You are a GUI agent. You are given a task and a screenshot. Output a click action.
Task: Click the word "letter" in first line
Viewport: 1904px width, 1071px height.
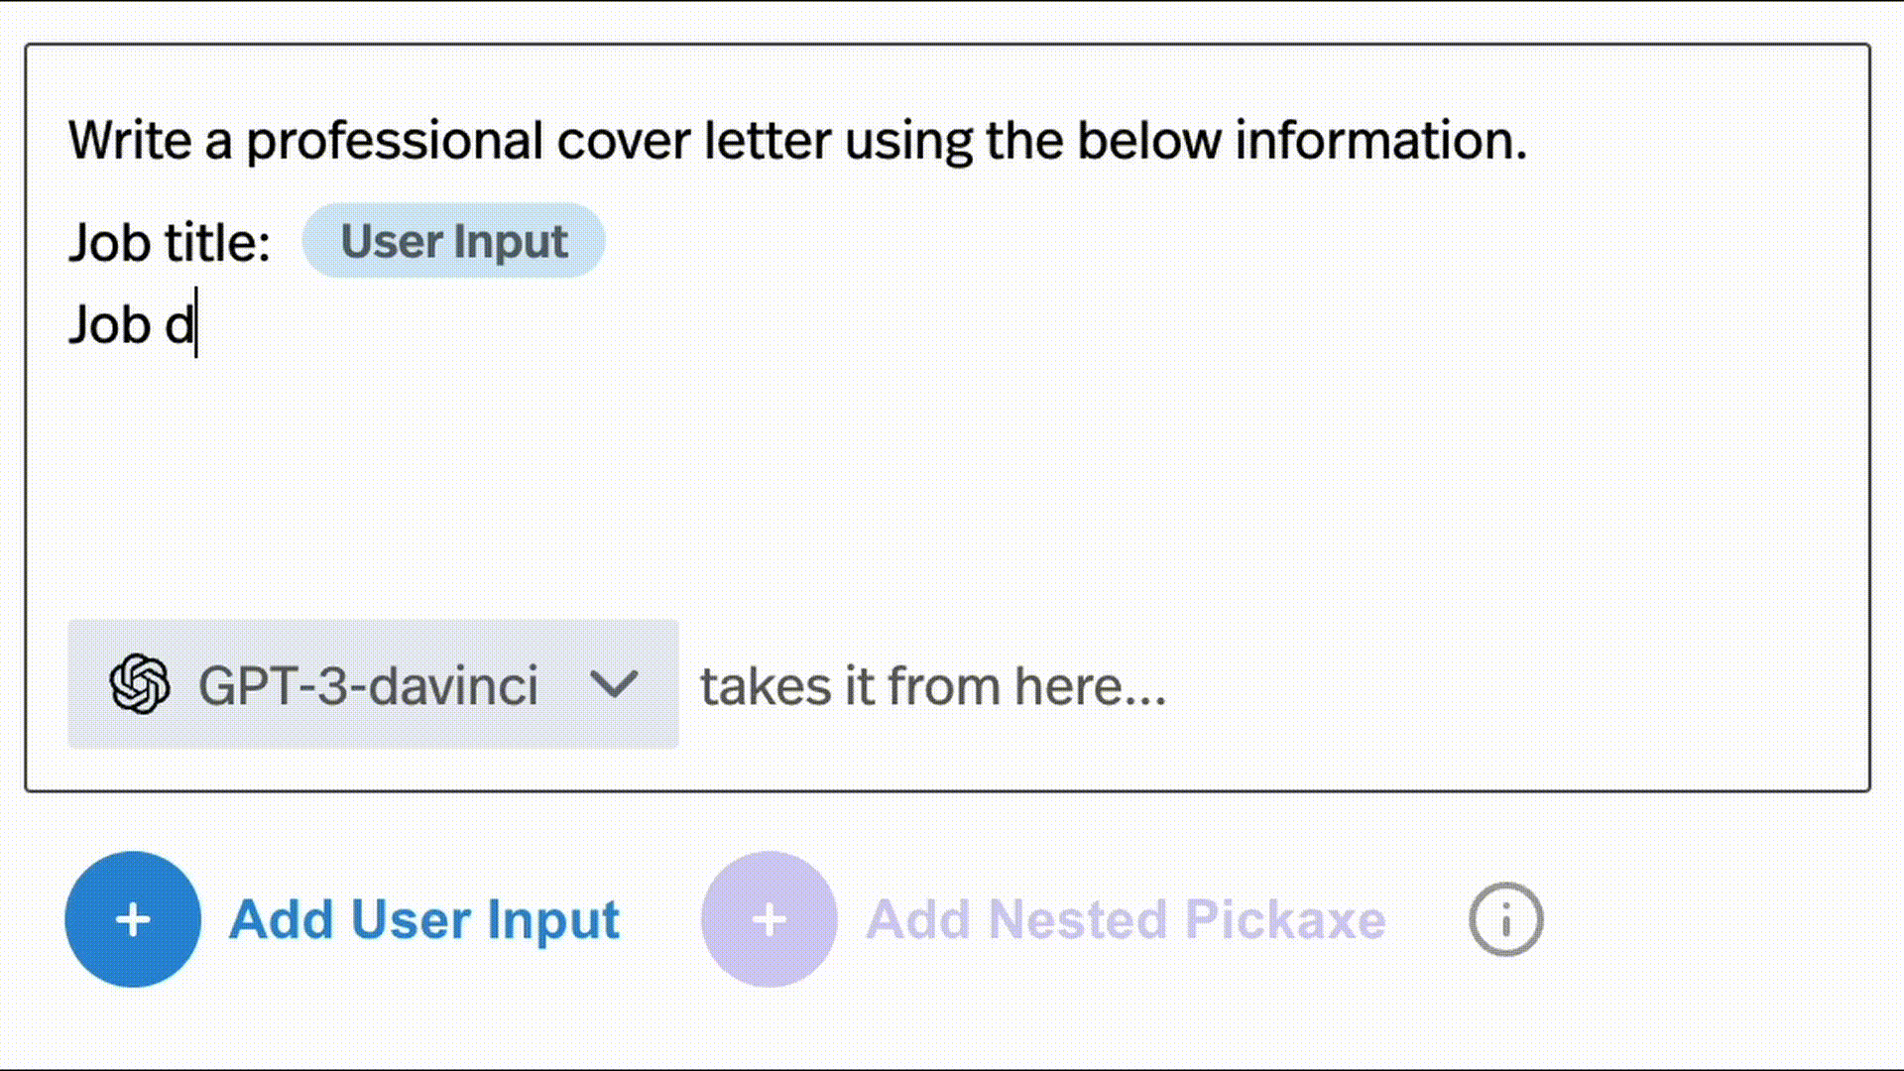pos(767,140)
